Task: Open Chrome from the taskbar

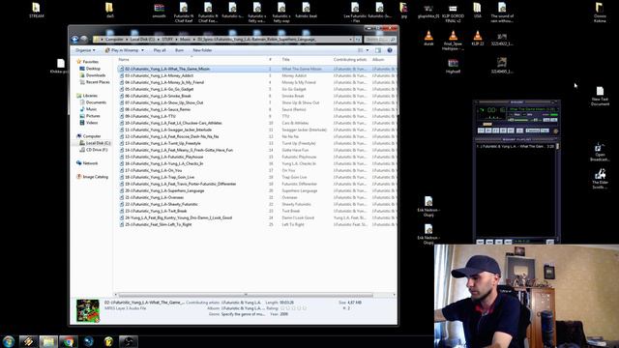Action: (69, 341)
